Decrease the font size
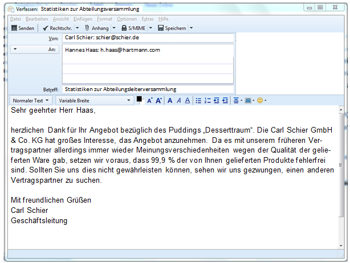The image size is (350, 263). [x=150, y=101]
